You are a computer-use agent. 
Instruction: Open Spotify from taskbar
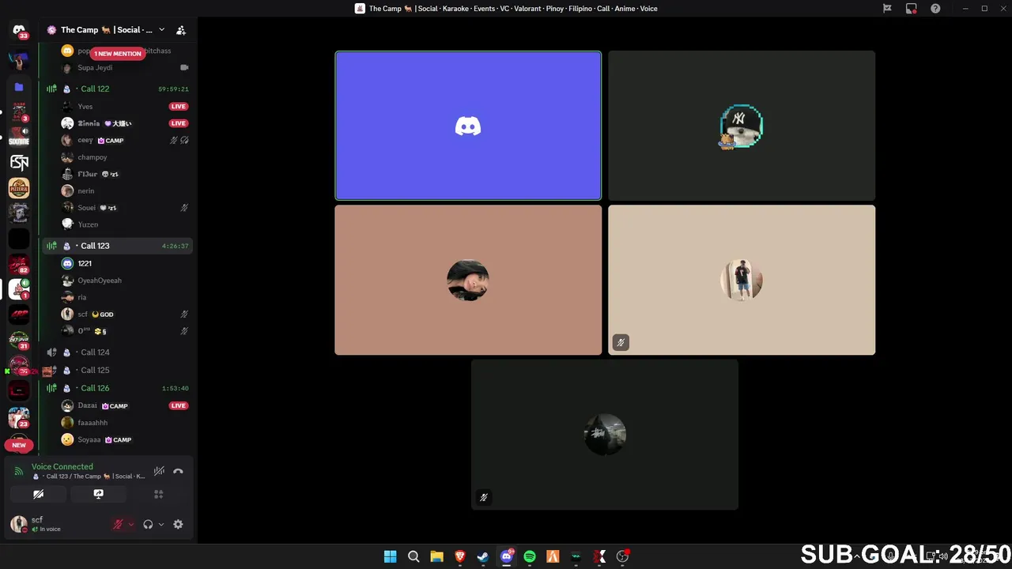pos(530,556)
